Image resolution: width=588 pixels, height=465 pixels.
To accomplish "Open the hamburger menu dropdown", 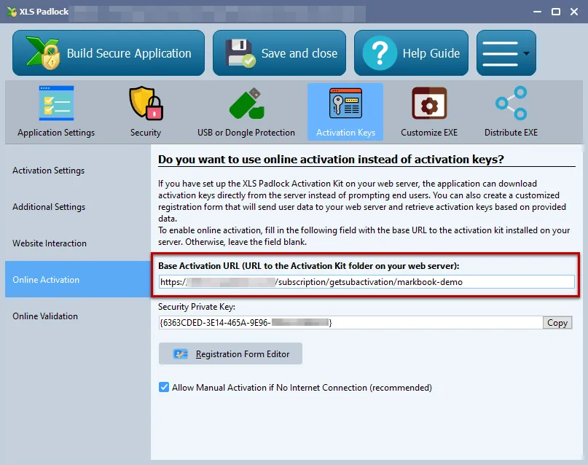I will coord(506,53).
